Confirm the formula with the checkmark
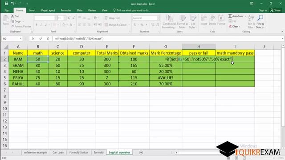Screen dimensions: 285x160 point(41,39)
